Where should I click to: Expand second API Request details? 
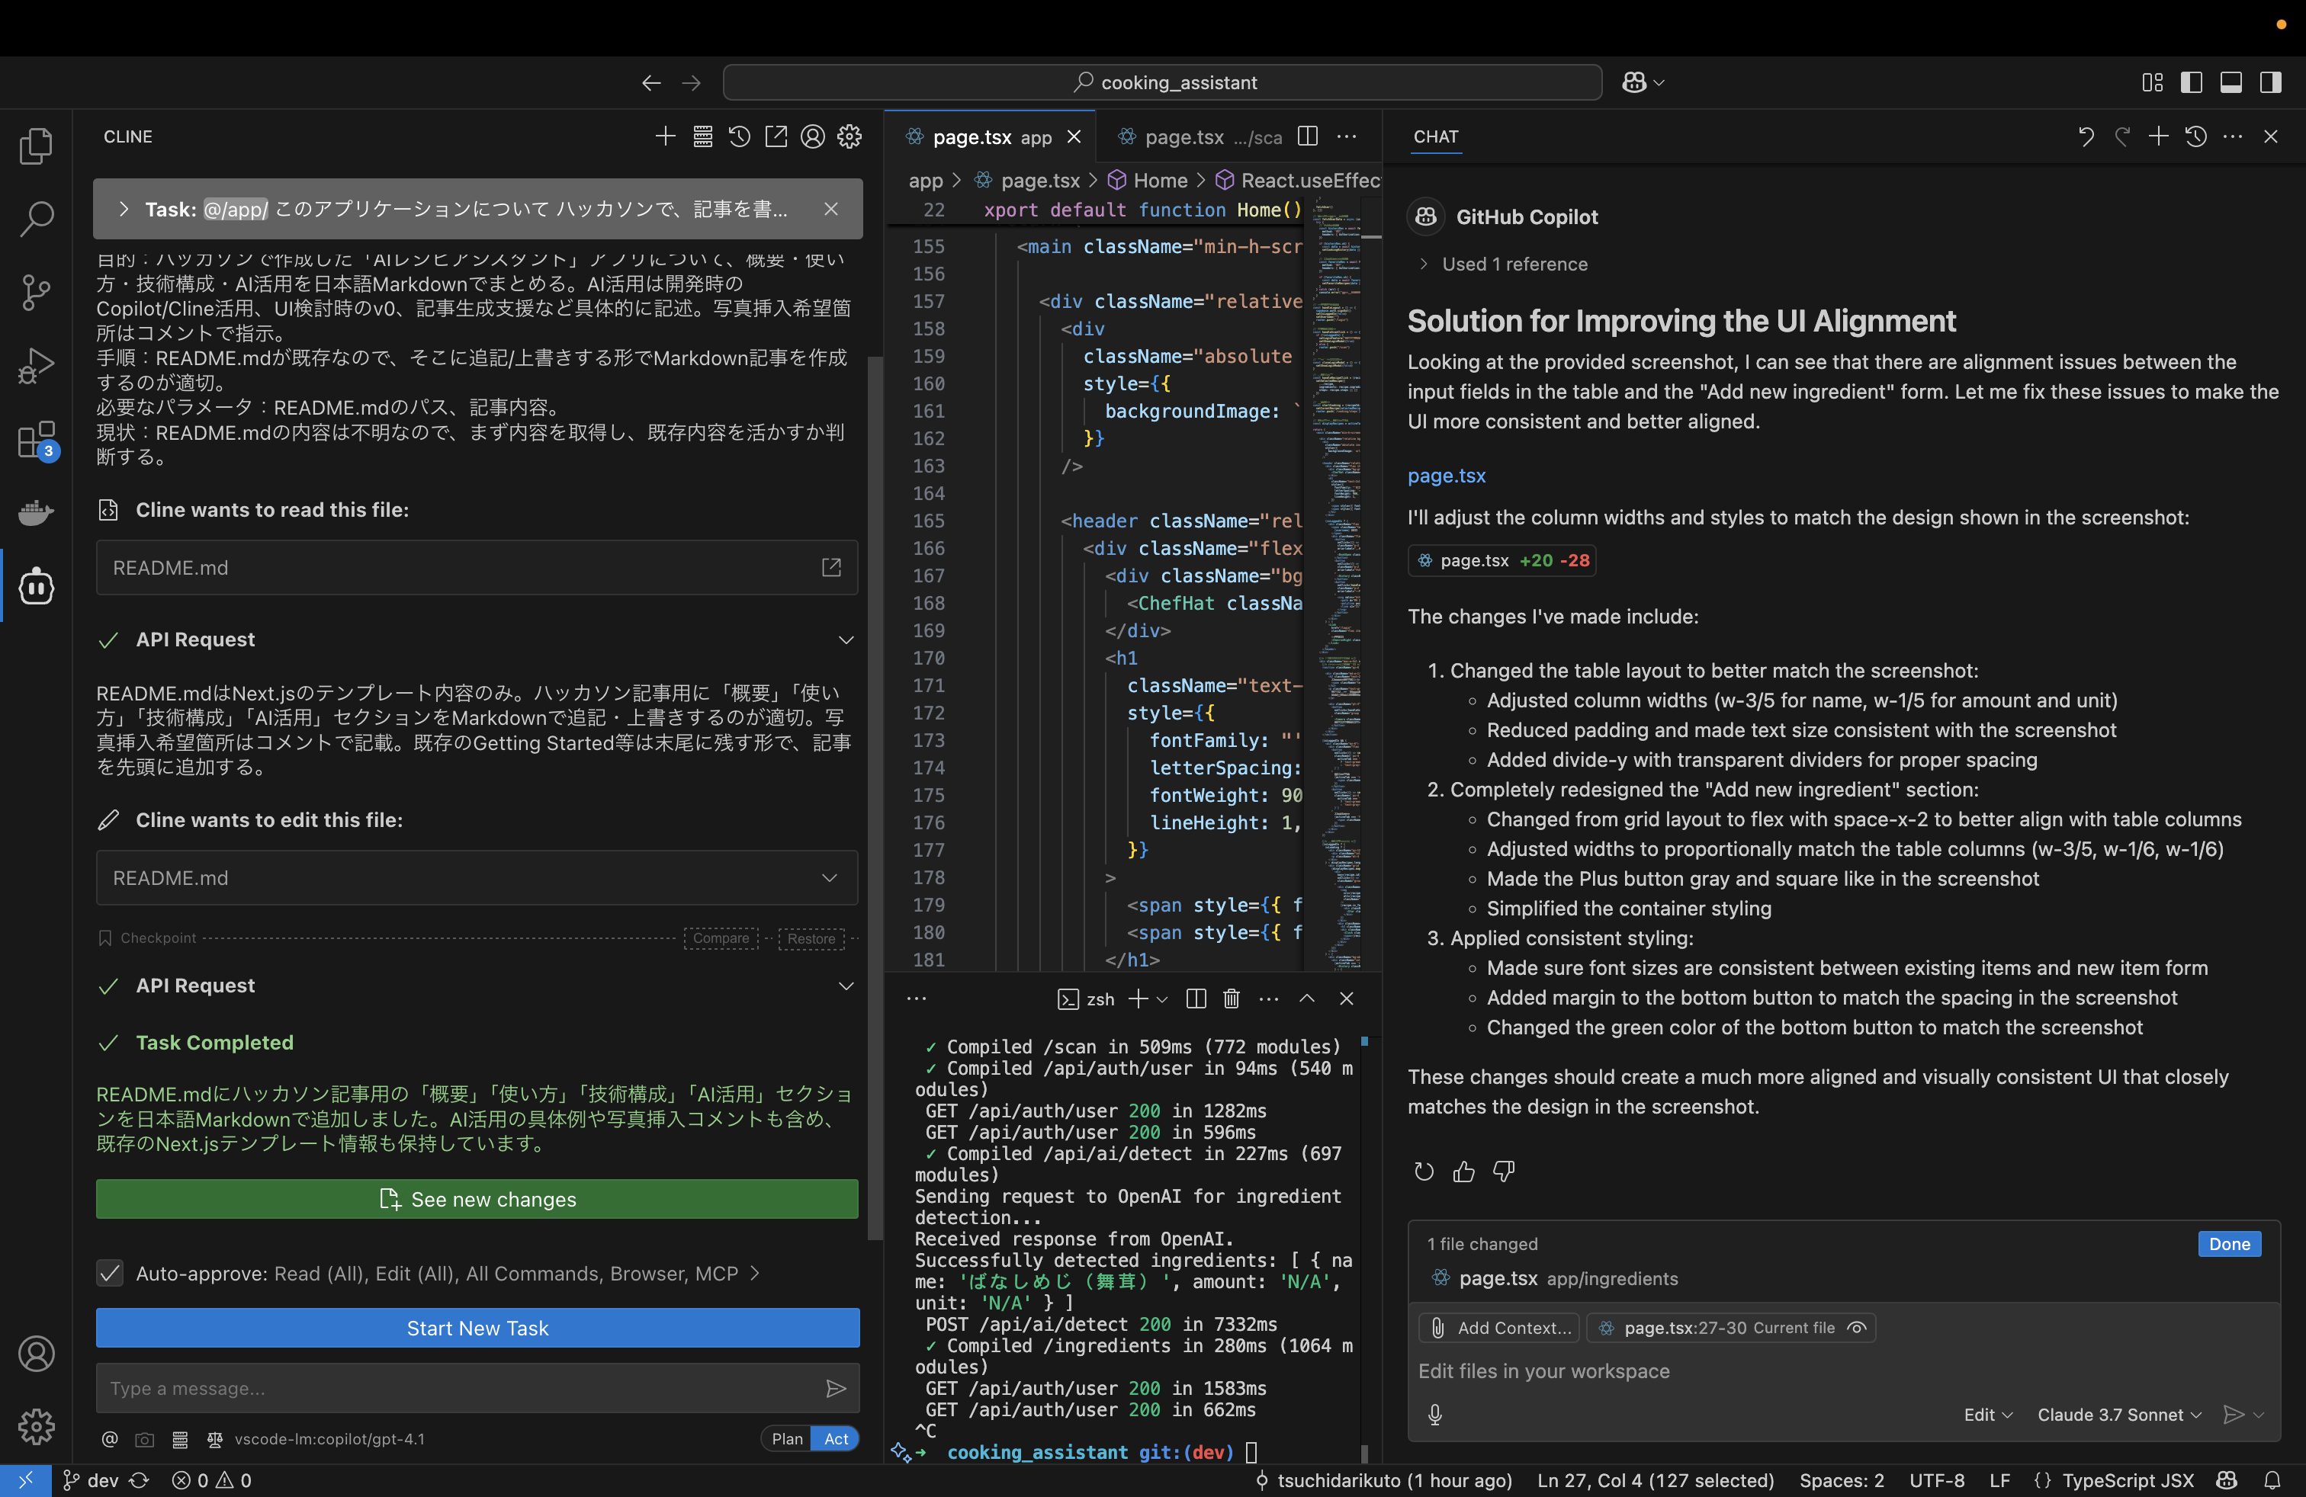pos(846,986)
